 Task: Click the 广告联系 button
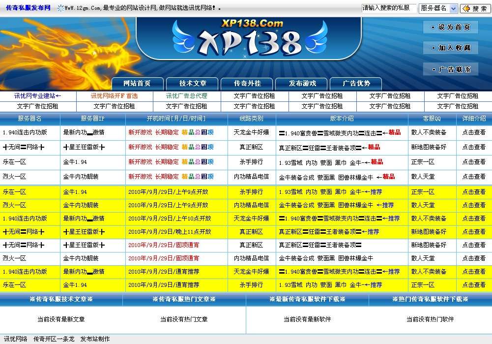click(x=451, y=69)
